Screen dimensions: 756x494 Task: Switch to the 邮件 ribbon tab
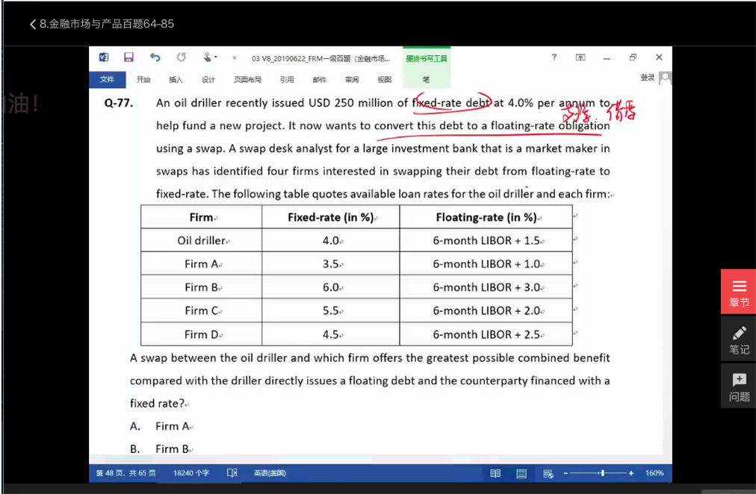click(x=319, y=79)
